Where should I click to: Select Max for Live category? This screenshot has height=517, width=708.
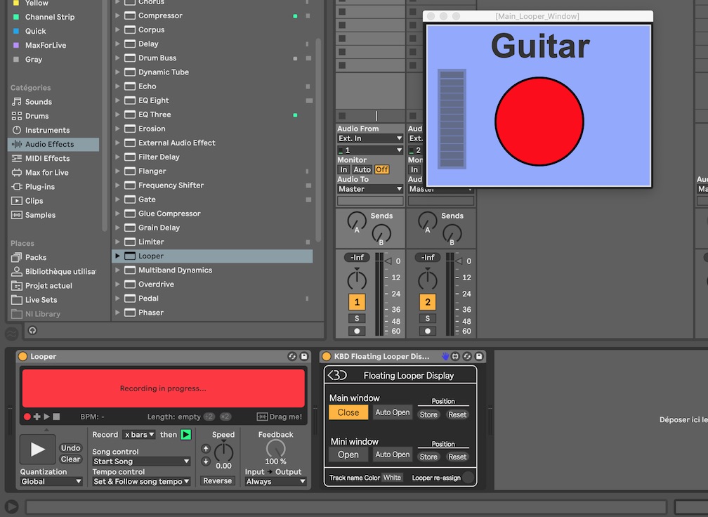[46, 173]
